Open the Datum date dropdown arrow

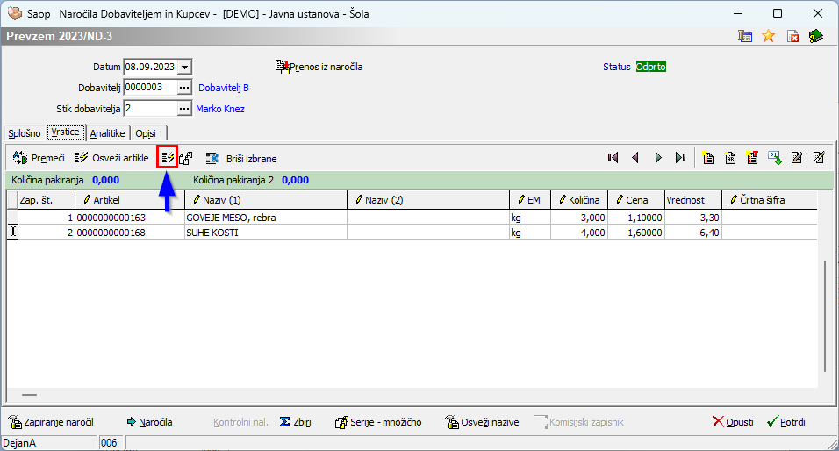pyautogui.click(x=184, y=67)
